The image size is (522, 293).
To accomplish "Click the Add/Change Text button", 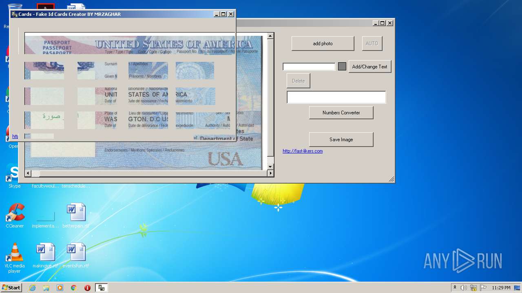I will pos(370,67).
